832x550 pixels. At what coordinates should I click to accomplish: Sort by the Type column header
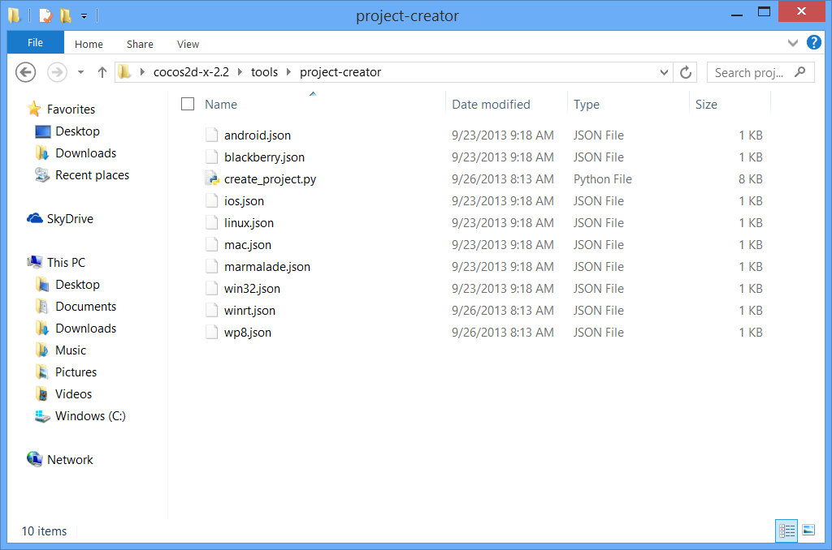click(x=587, y=105)
